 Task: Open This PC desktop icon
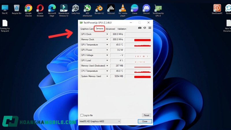(5, 9)
